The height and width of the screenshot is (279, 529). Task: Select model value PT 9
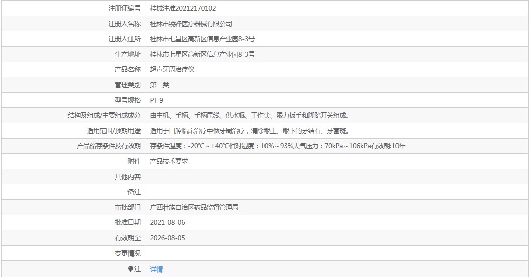(156, 100)
